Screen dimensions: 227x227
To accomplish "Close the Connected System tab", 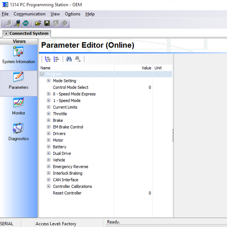I will click(x=6, y=33).
